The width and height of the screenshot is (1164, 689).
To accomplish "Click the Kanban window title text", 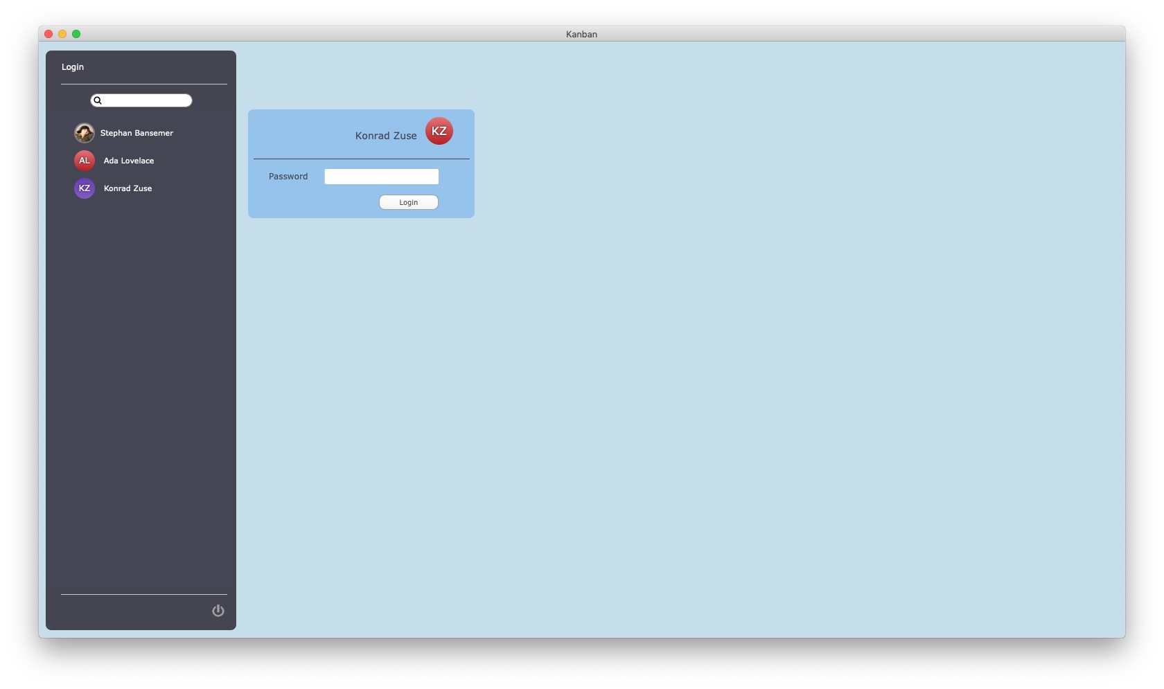I will pos(581,34).
